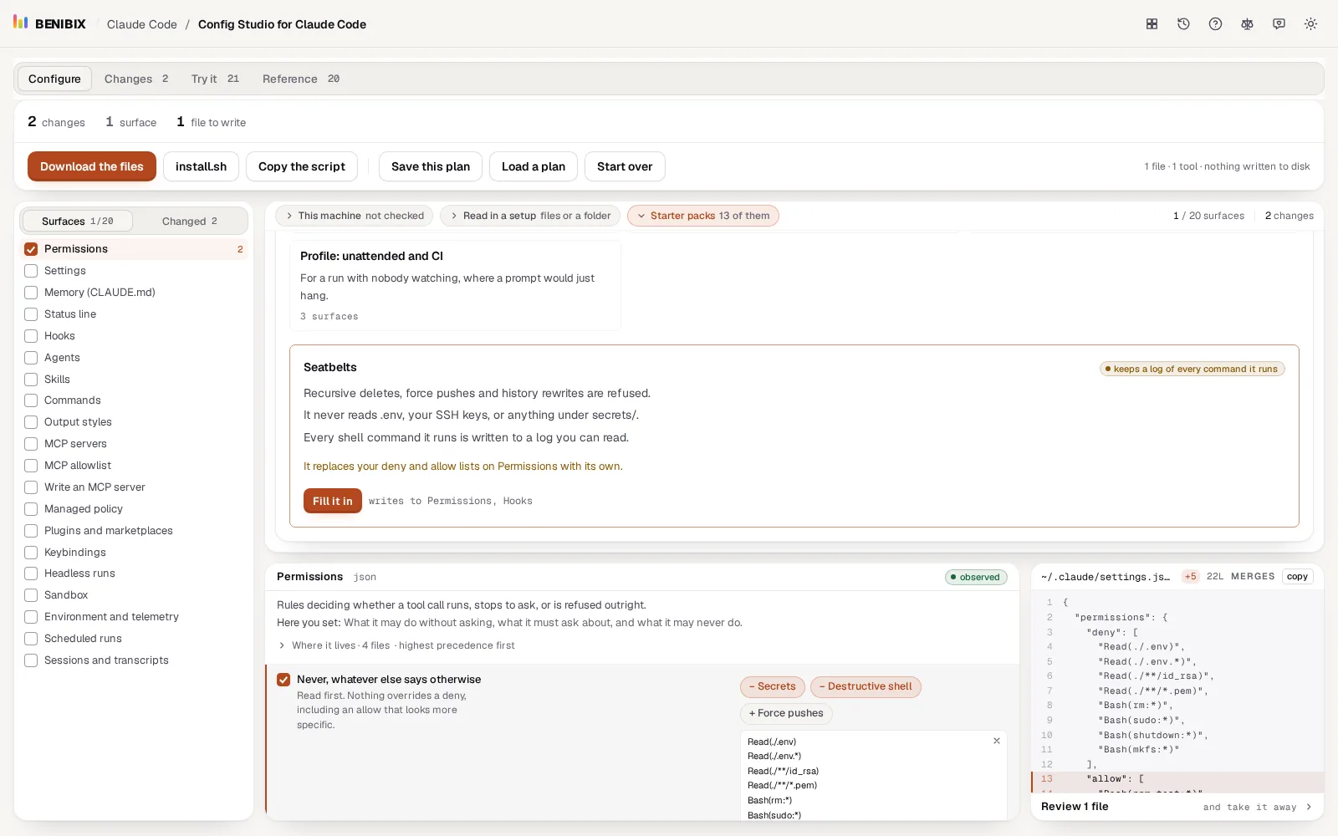
Task: Open the help question mark icon
Action: 1215,24
